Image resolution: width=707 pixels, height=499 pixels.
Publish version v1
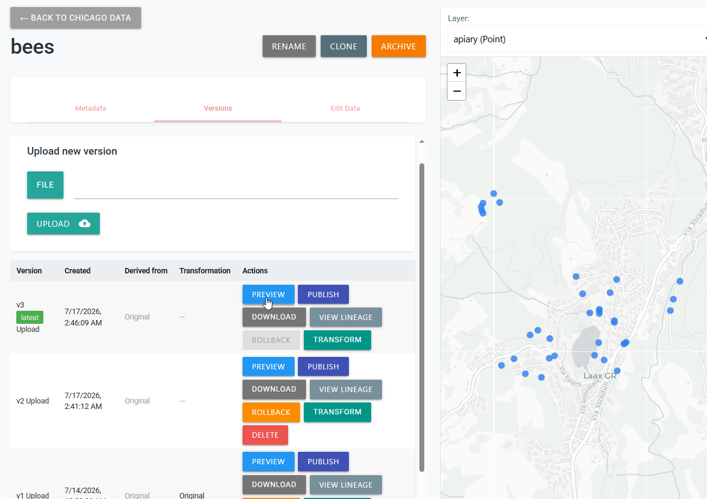tap(323, 462)
